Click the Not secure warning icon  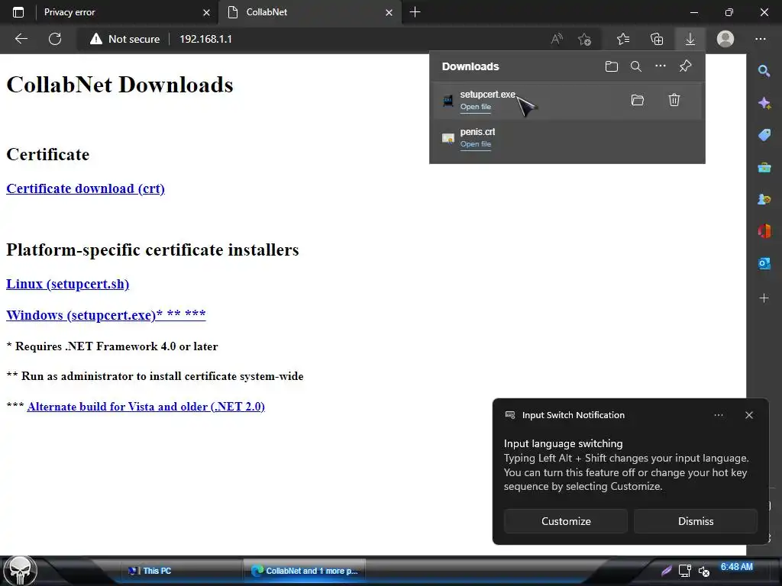(95, 39)
